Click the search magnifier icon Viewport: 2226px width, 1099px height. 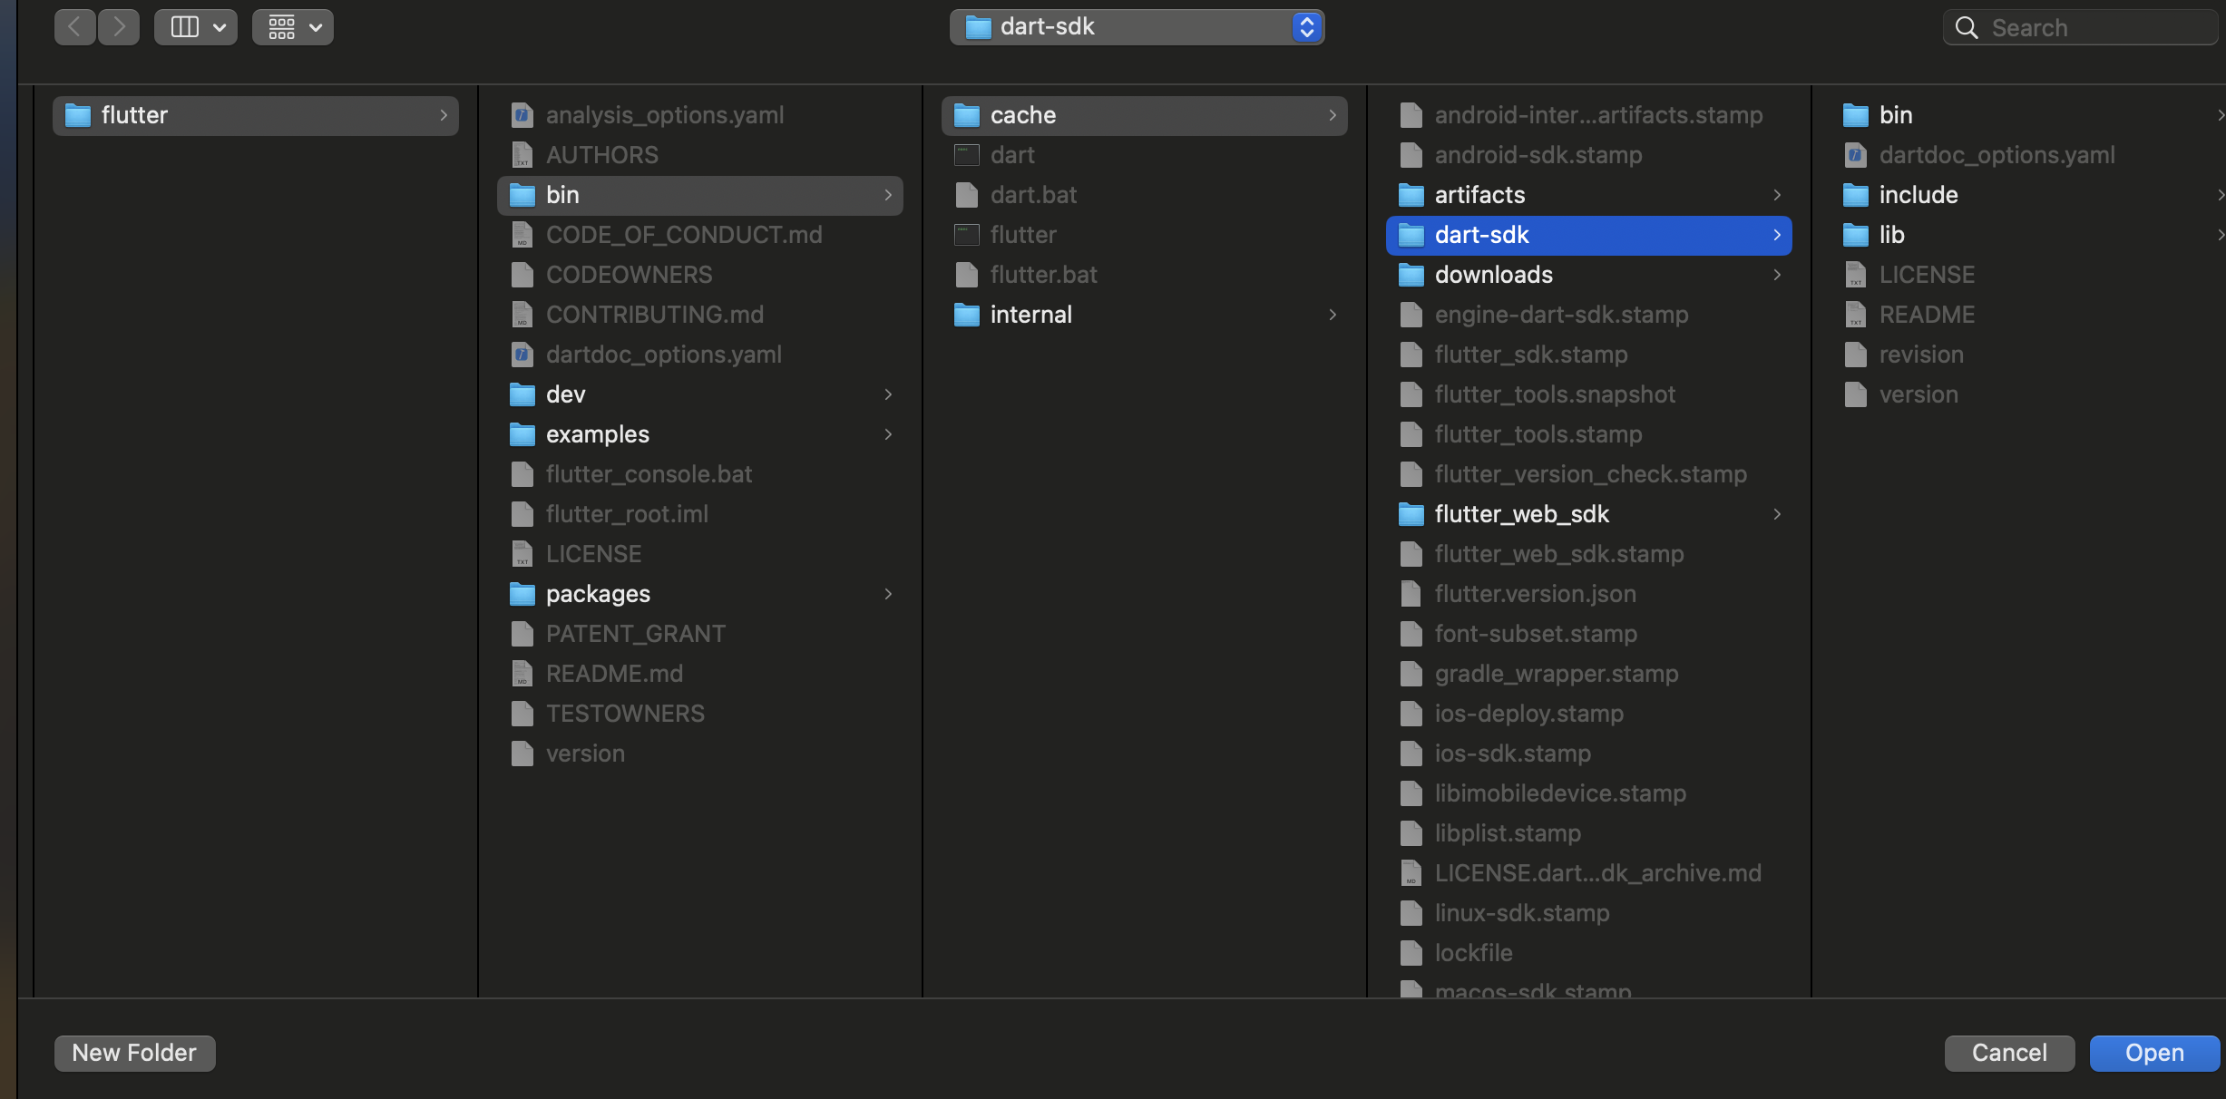tap(1966, 28)
